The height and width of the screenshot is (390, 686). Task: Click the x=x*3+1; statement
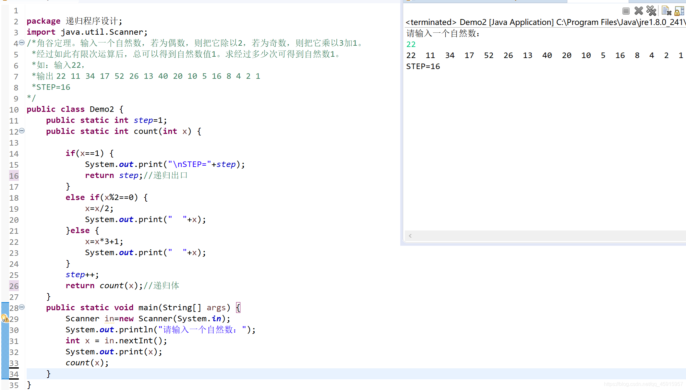click(x=104, y=242)
